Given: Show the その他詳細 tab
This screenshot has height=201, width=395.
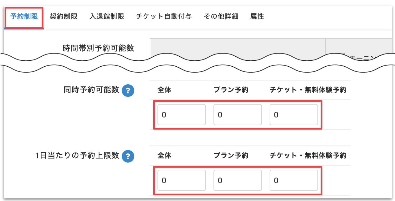Looking at the screenshot, I should click(221, 17).
